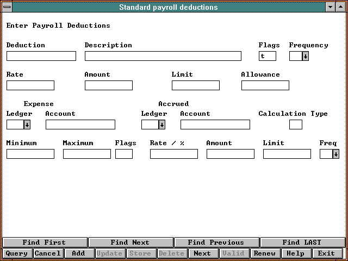The image size is (348, 261).
Task: Click into the Description text field
Action: click(163, 56)
